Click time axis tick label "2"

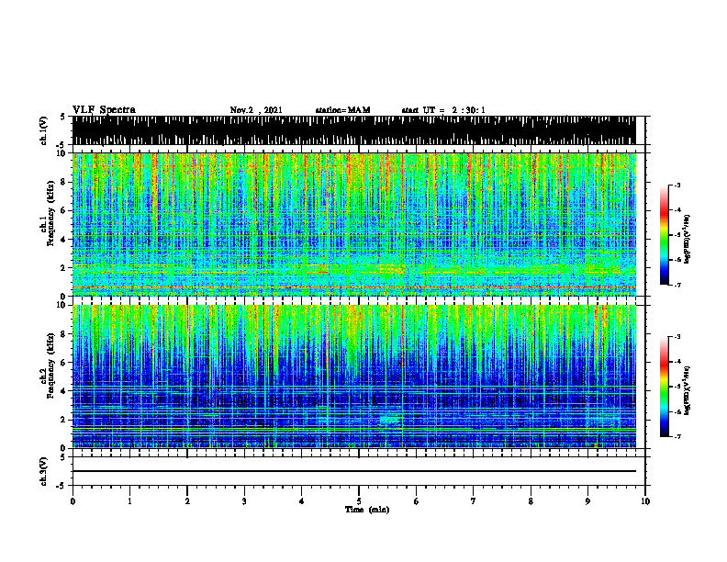[x=187, y=501]
